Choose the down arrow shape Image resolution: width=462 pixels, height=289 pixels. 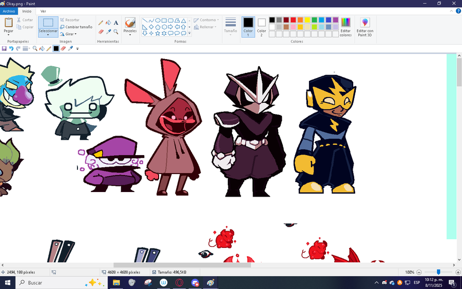[145, 33]
